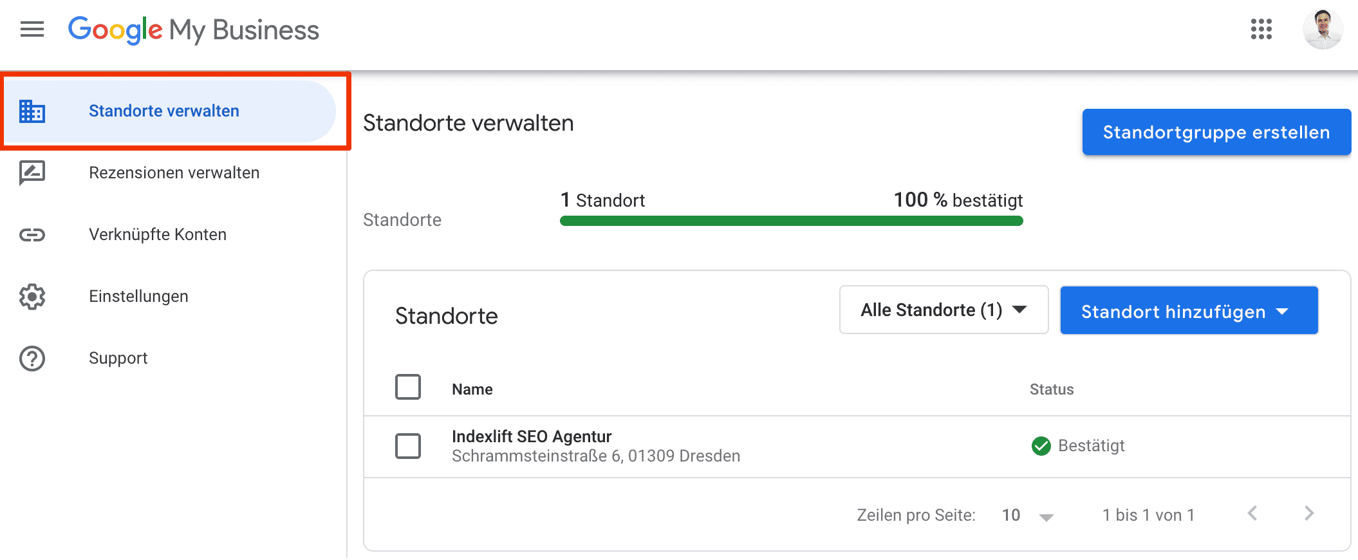Open the hamburger main menu
This screenshot has width=1358, height=560.
32,30
